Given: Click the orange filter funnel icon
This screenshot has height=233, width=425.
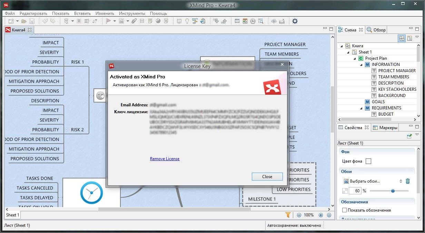Looking at the screenshot, I should [x=288, y=215].
